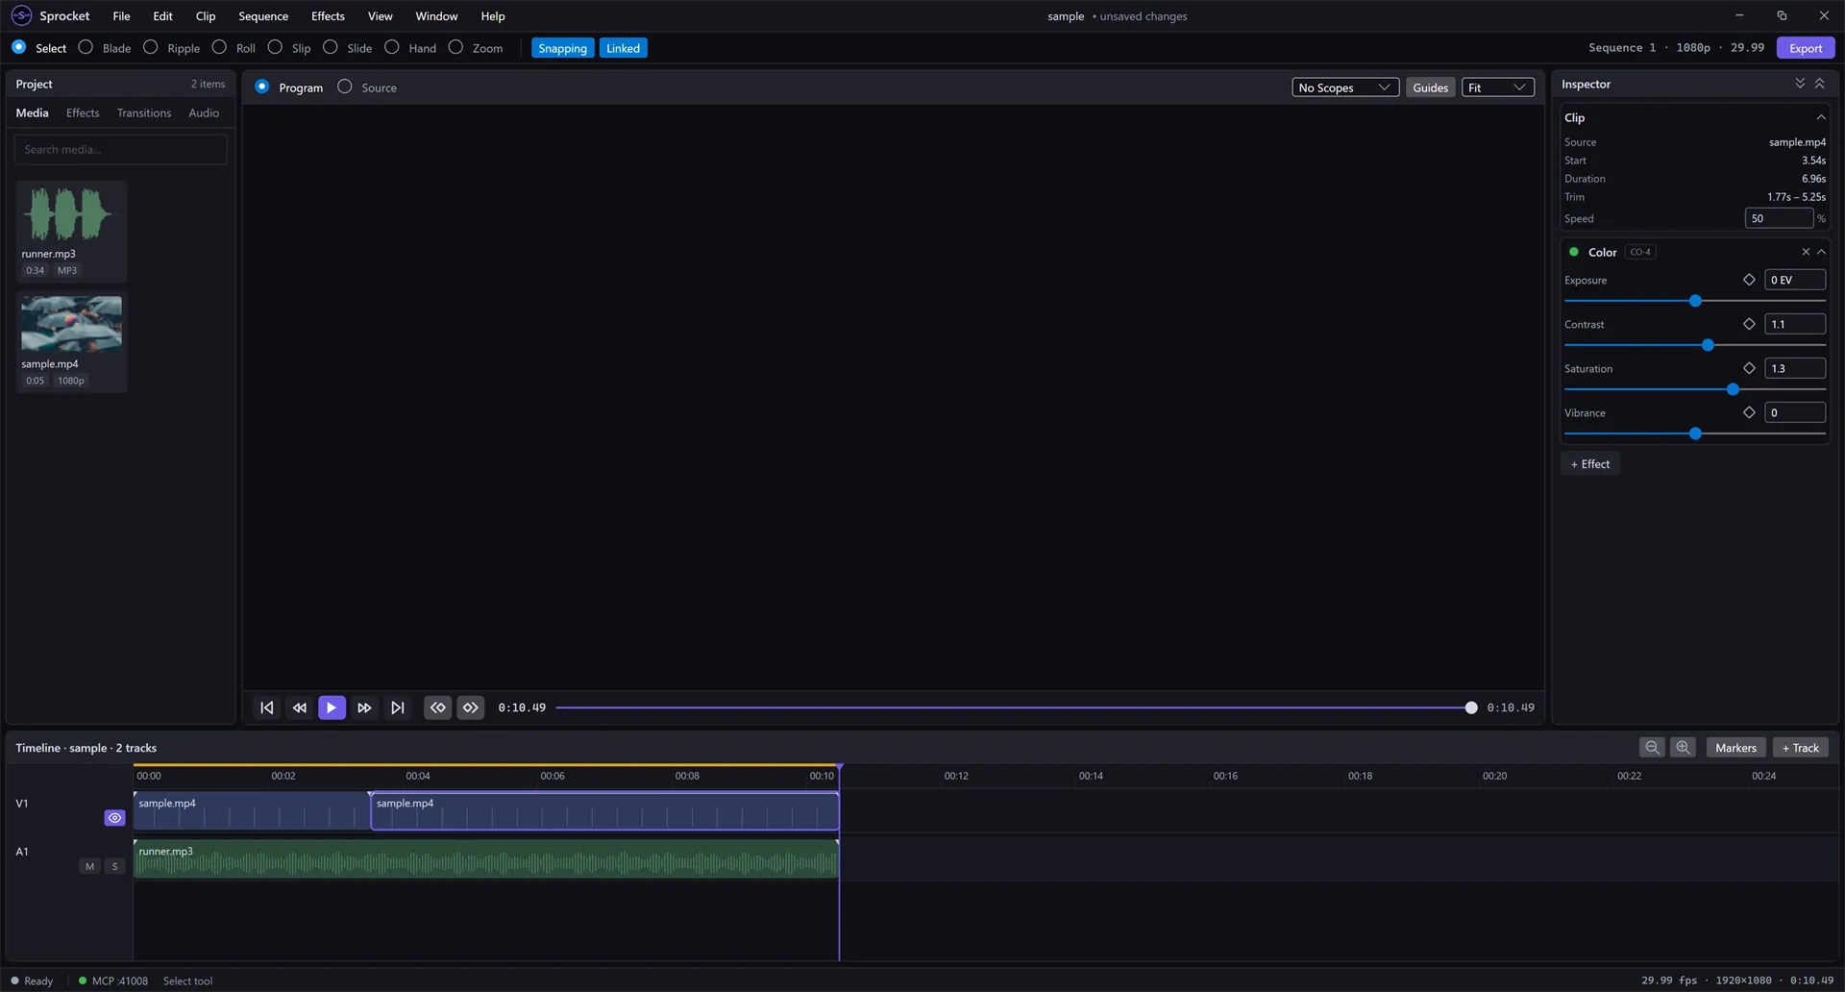This screenshot has width=1845, height=992.
Task: Click the go to end transport icon
Action: point(397,707)
